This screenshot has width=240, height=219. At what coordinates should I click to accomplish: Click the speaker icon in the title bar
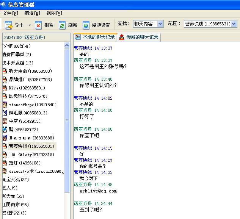3,5
